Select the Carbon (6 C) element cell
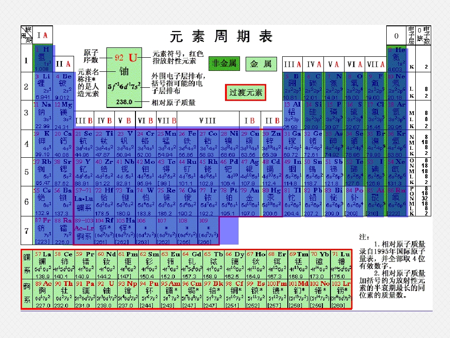This screenshot has width=450, height=338. pos(313,86)
